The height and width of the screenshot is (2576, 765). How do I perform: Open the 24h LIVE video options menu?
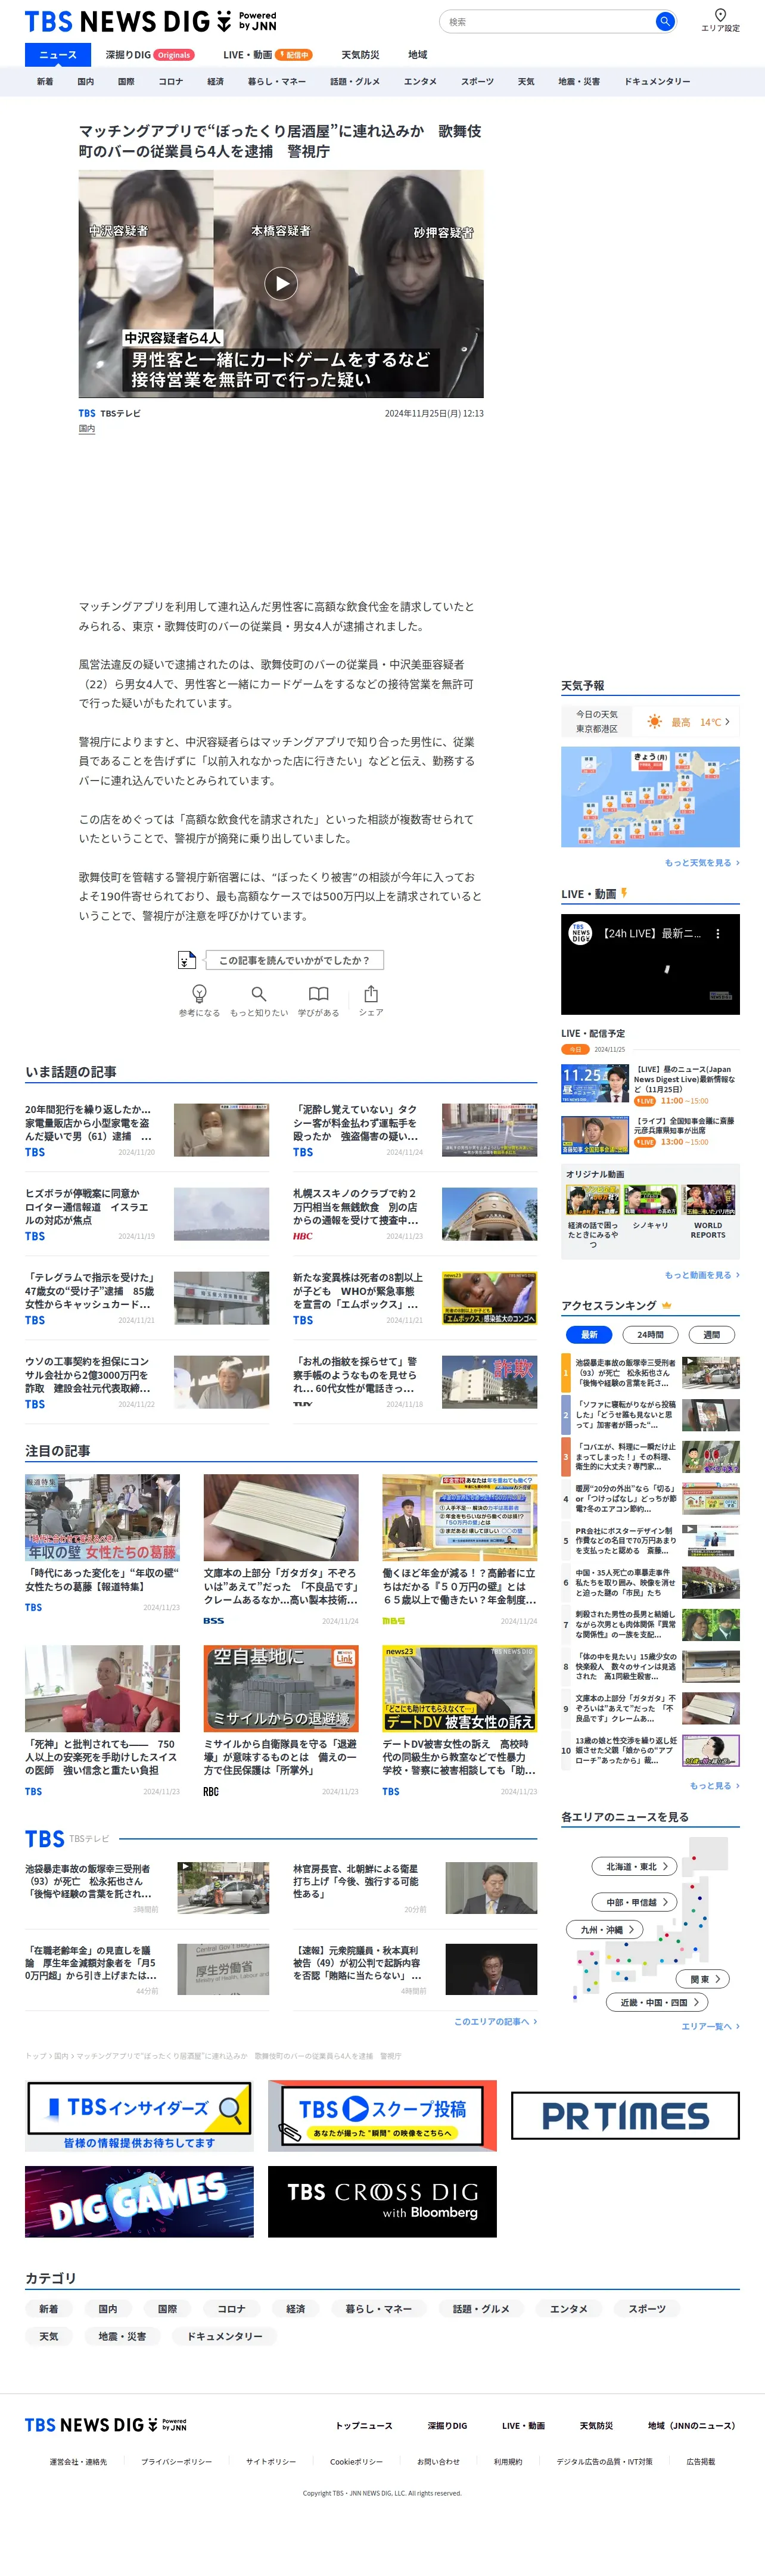(x=717, y=933)
